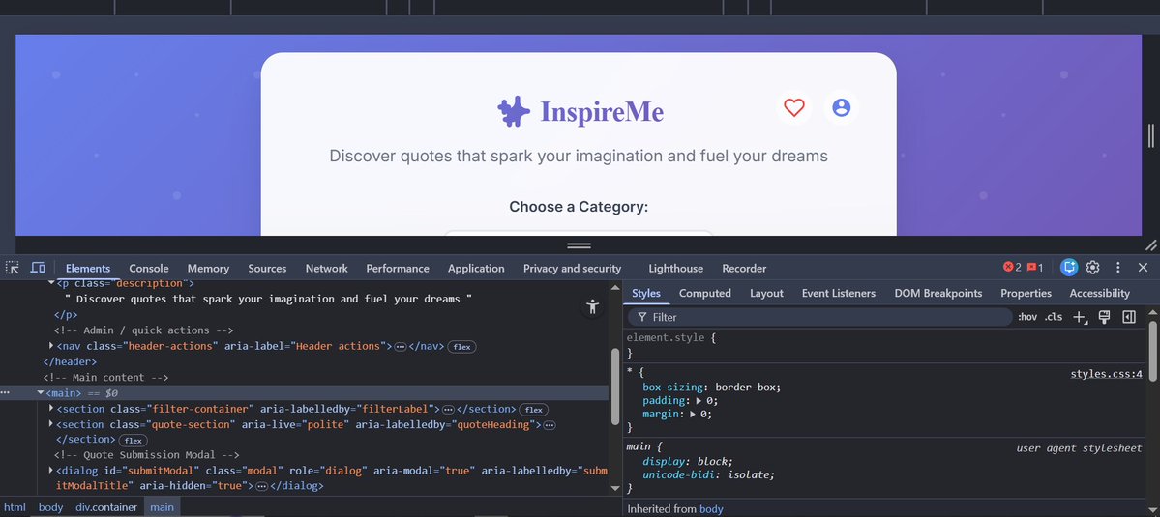Select body in the breadcrumb bar
This screenshot has height=517, width=1160.
click(50, 507)
